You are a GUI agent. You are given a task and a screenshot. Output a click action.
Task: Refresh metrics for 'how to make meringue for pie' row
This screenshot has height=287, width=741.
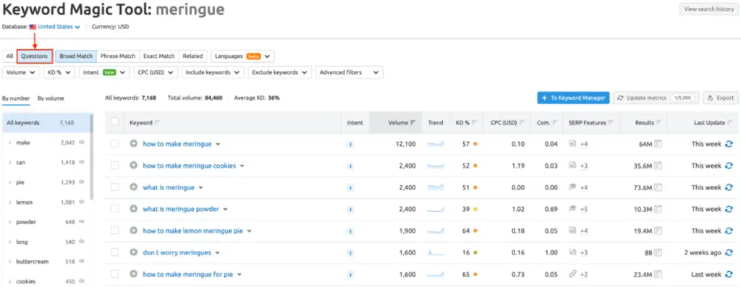point(729,274)
